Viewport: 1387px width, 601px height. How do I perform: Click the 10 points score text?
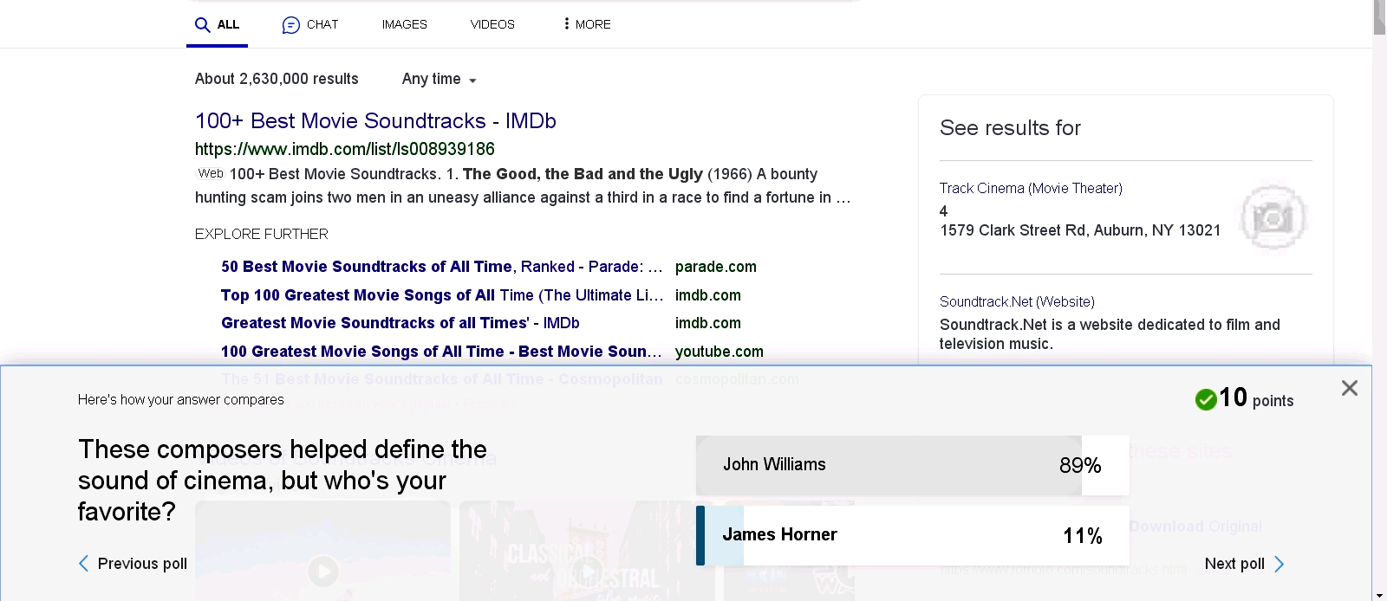pos(1256,398)
